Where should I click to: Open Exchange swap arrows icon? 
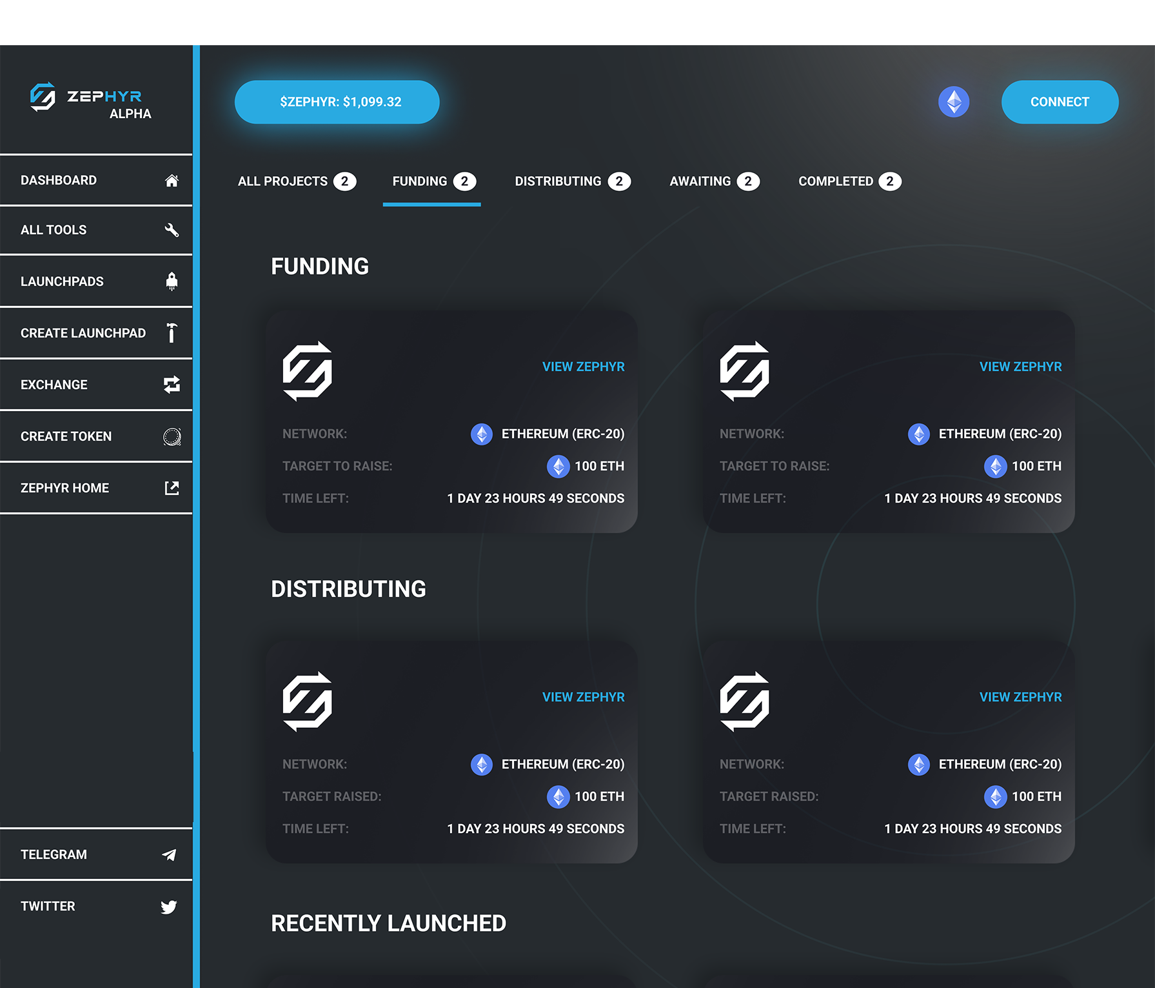coord(172,385)
